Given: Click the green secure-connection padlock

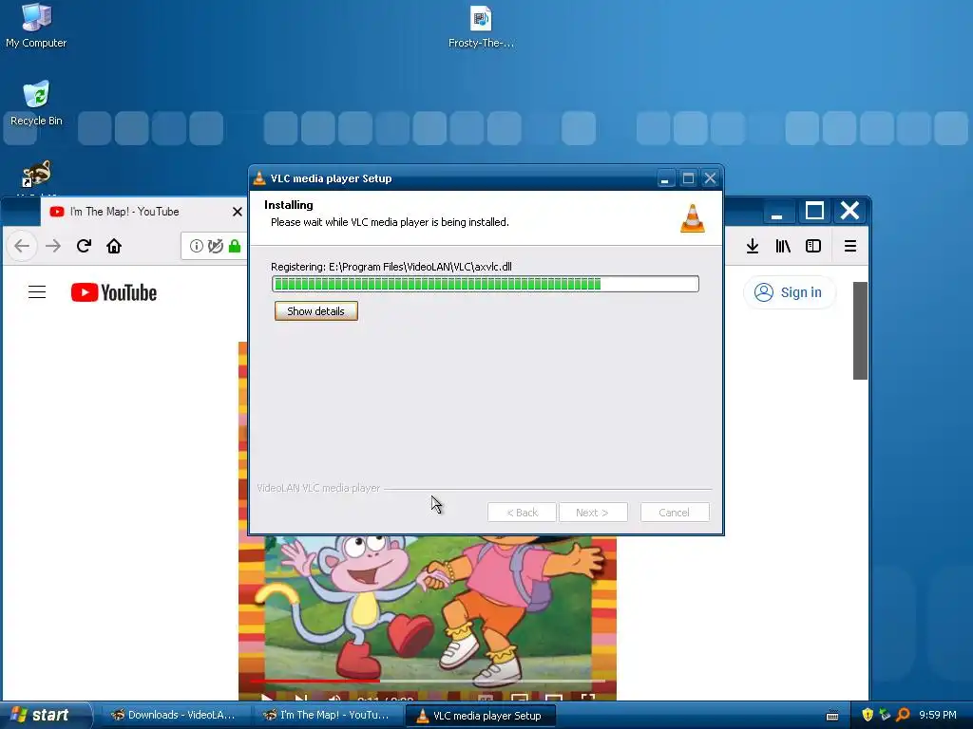Looking at the screenshot, I should click(x=235, y=246).
